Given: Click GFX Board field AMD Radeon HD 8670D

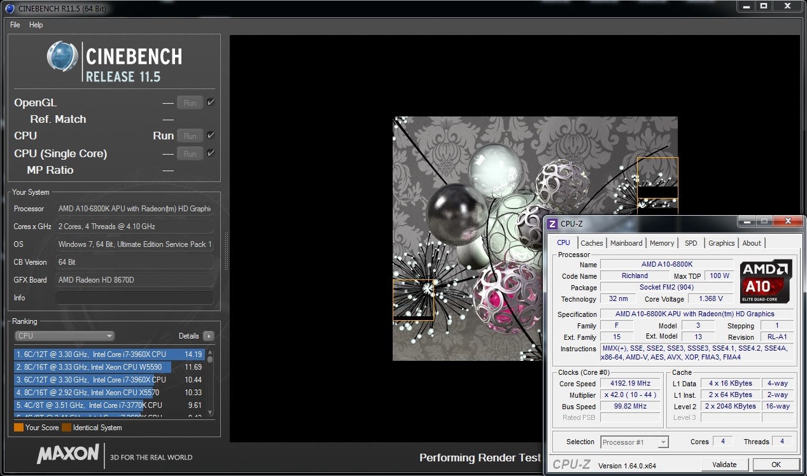Looking at the screenshot, I should tap(134, 280).
